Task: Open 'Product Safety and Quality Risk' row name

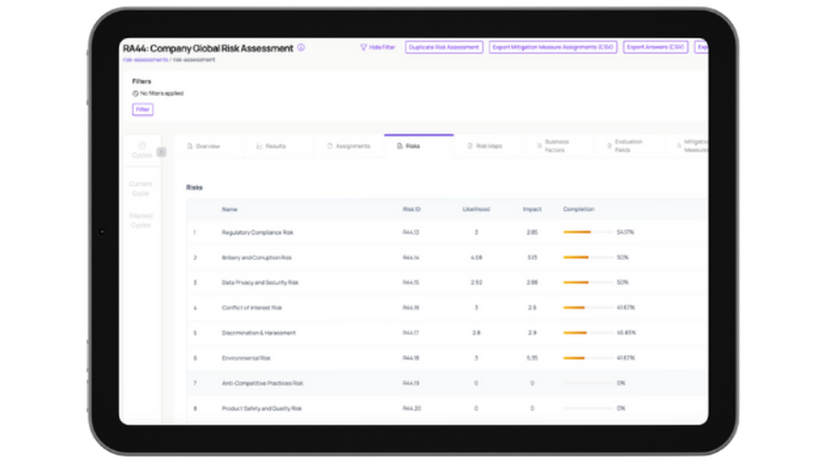Action: pos(262,409)
